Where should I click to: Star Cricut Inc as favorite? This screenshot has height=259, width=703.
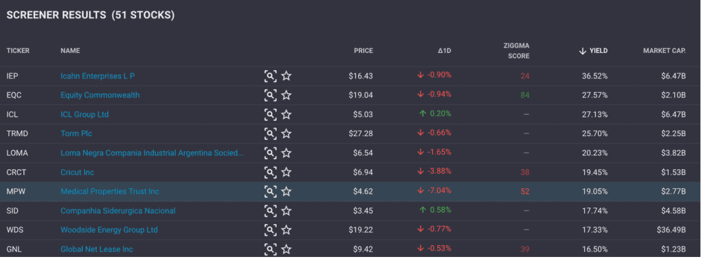(x=287, y=172)
